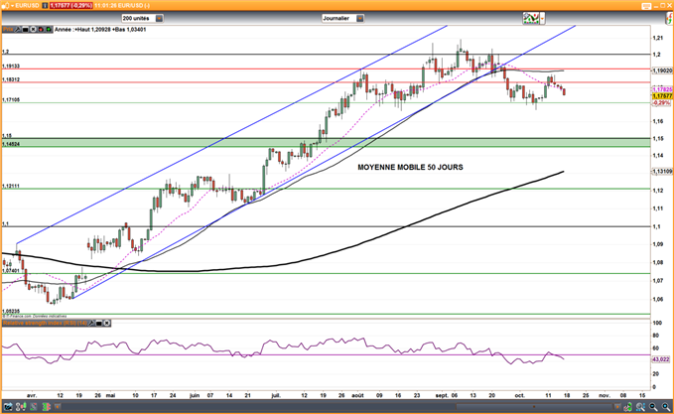
Task: Open the units dropdown arrow beside 200 unités
Action: point(159,19)
